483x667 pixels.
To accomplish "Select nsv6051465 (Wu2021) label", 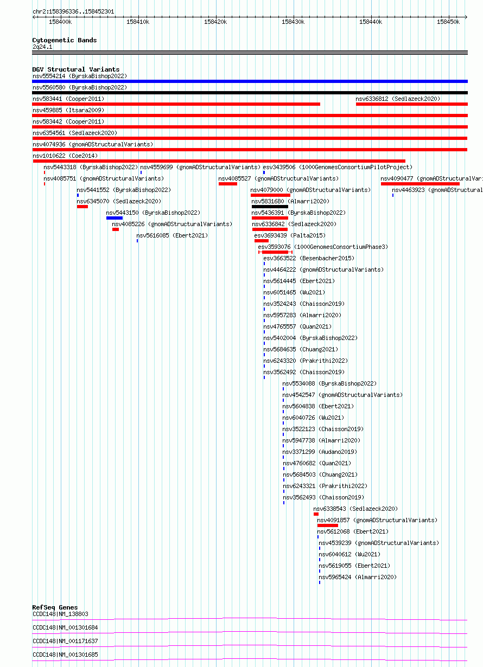I will [295, 293].
